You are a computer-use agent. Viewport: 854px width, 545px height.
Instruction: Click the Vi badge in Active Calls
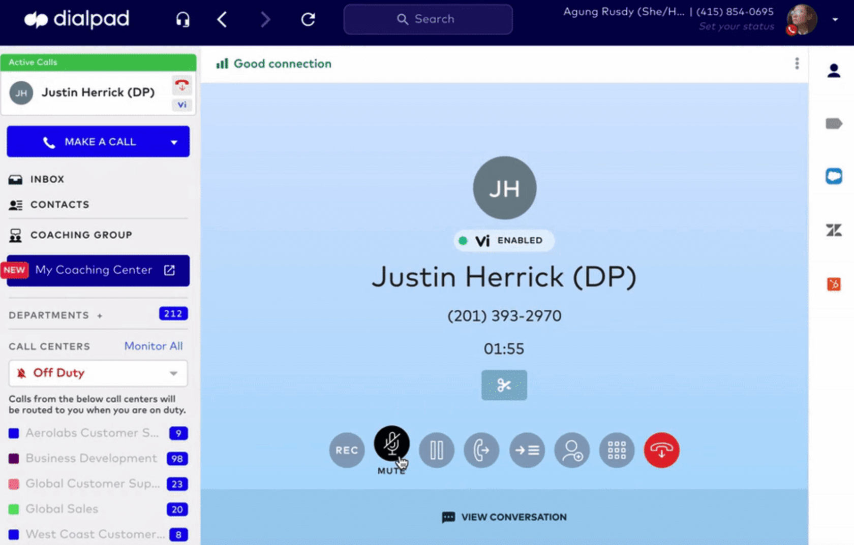tap(181, 105)
